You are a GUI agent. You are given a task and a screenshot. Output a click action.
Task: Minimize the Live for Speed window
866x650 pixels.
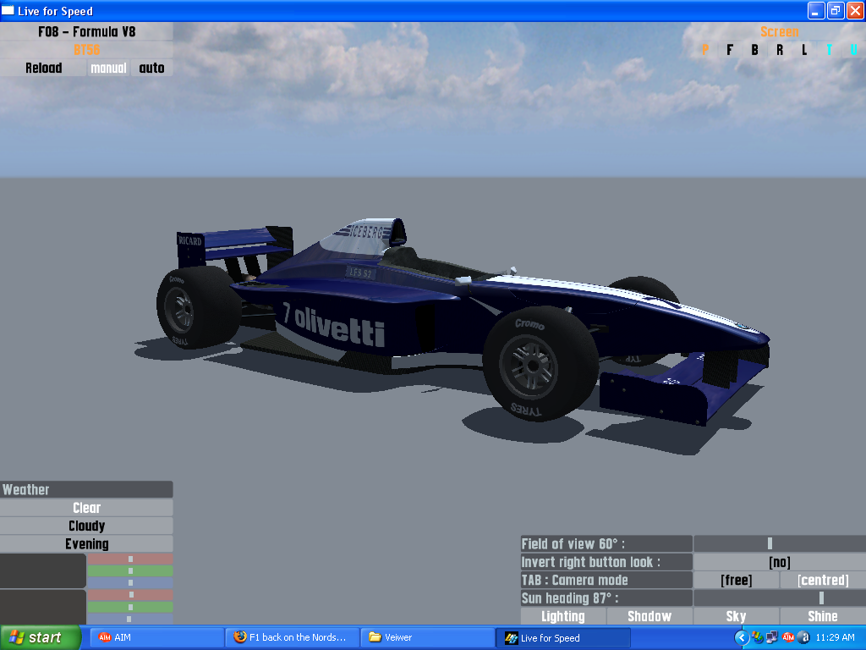click(816, 10)
